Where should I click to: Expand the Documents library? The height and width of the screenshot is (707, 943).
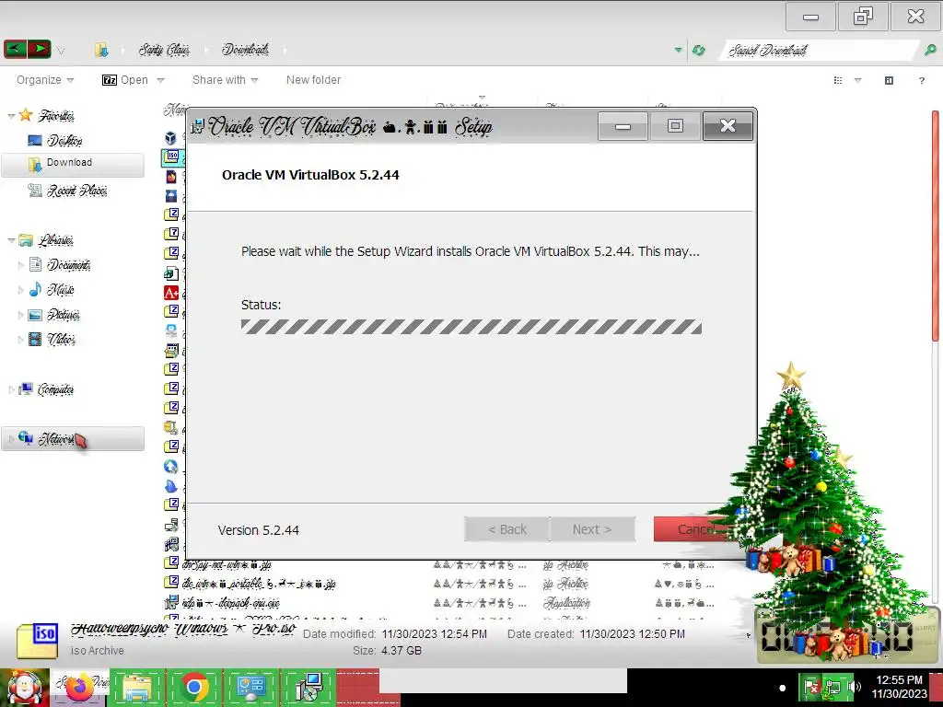(x=21, y=265)
